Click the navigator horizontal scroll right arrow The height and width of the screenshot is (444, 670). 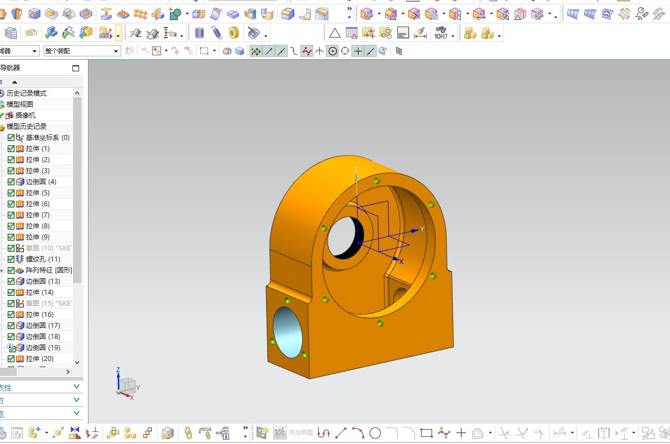tap(68, 372)
